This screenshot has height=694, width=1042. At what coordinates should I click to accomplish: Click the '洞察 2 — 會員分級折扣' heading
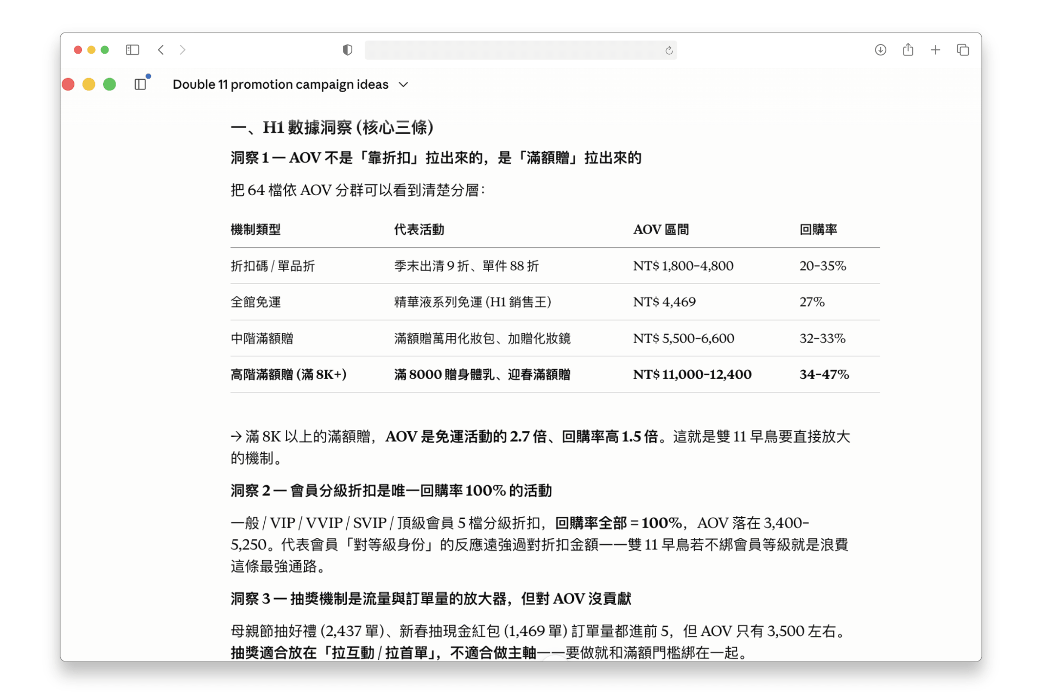(391, 491)
